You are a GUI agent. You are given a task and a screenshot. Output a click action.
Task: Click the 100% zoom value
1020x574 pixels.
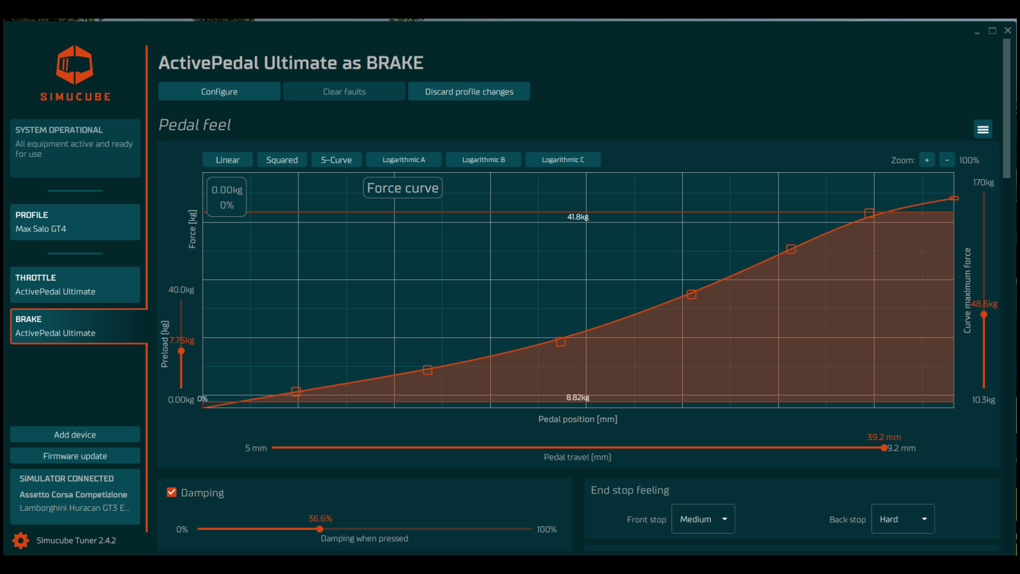[x=969, y=160]
